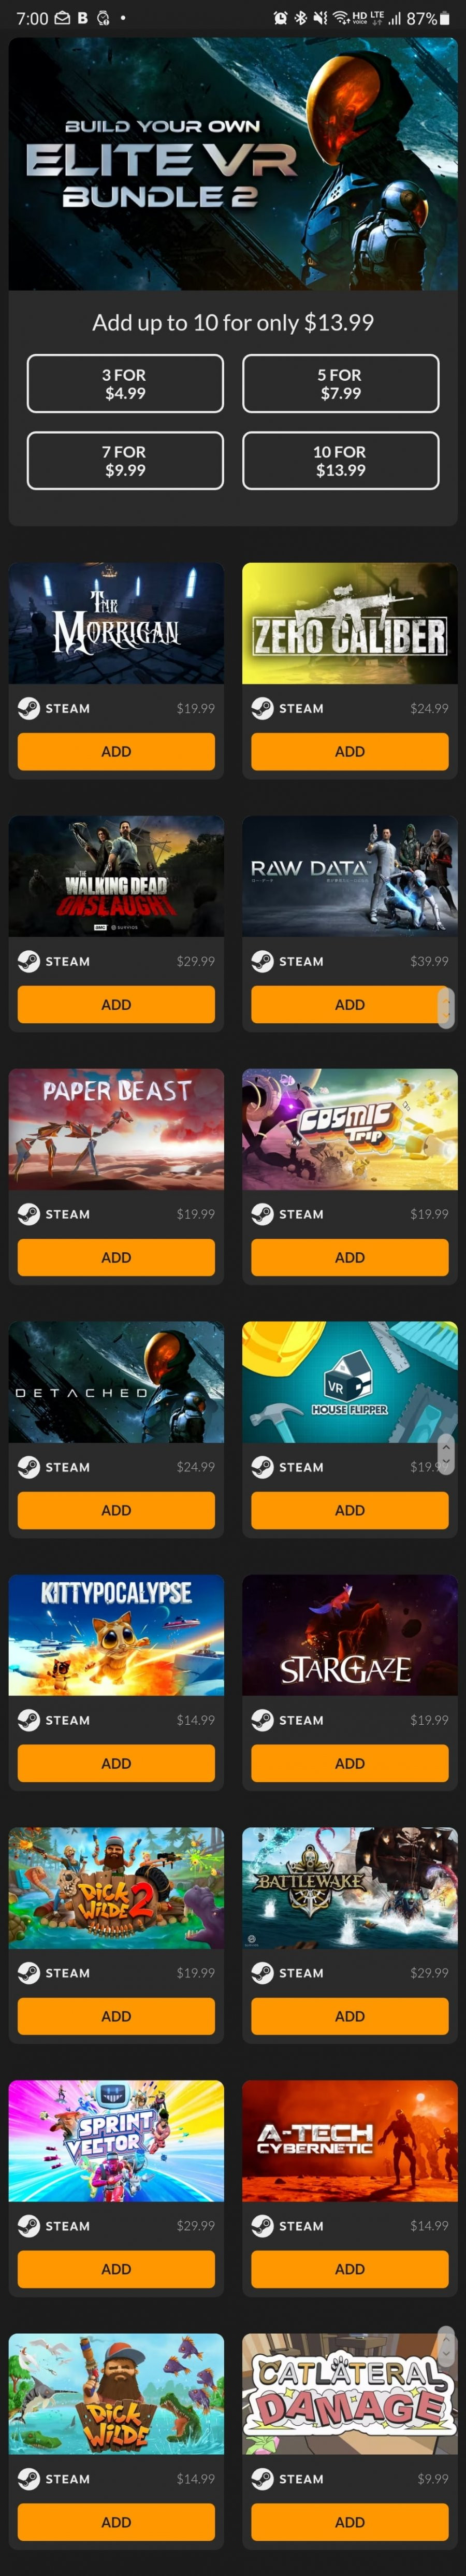Open the Walking Dead Onslaught thumbnail
Screen dimensions: 466x2576
(116, 876)
